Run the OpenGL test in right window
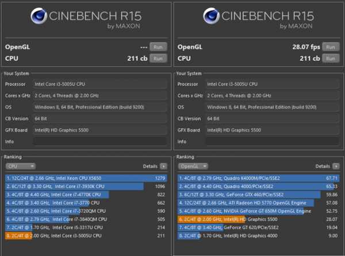 coord(331,47)
